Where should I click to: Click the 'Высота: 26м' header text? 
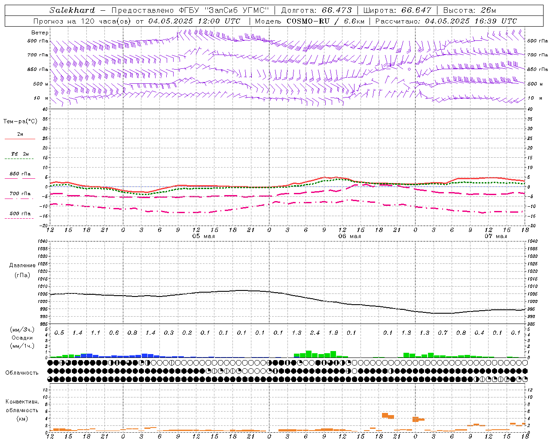[469, 10]
